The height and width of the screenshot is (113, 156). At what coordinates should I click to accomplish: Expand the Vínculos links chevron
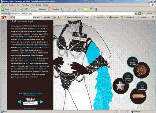154,13
